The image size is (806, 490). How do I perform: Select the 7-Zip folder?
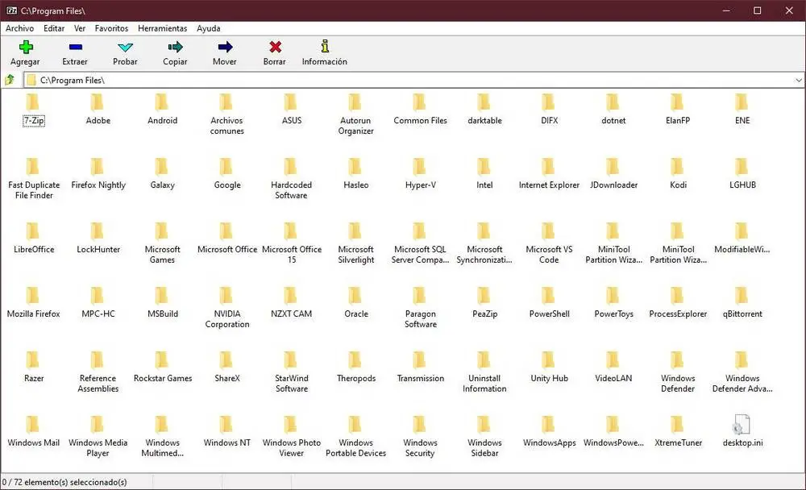pos(33,103)
